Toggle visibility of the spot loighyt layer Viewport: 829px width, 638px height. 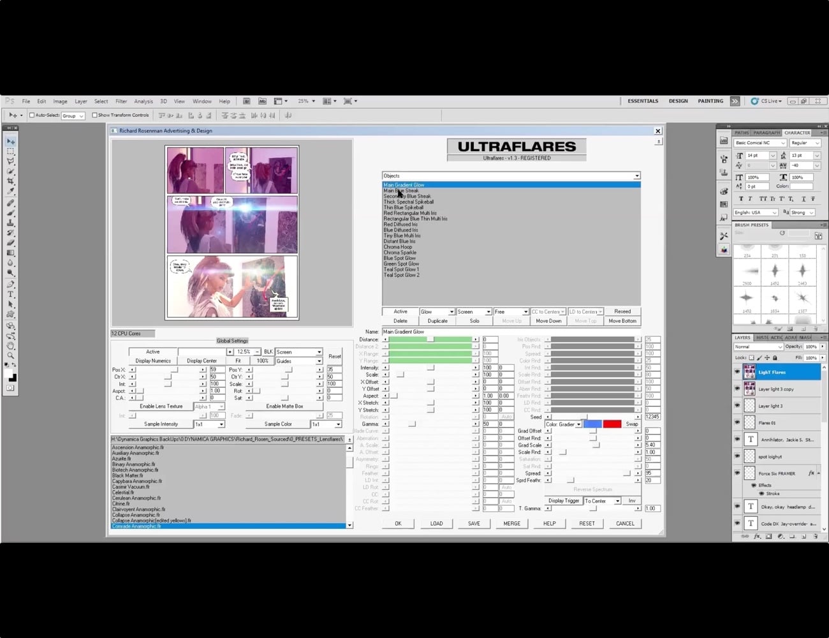[x=738, y=456]
